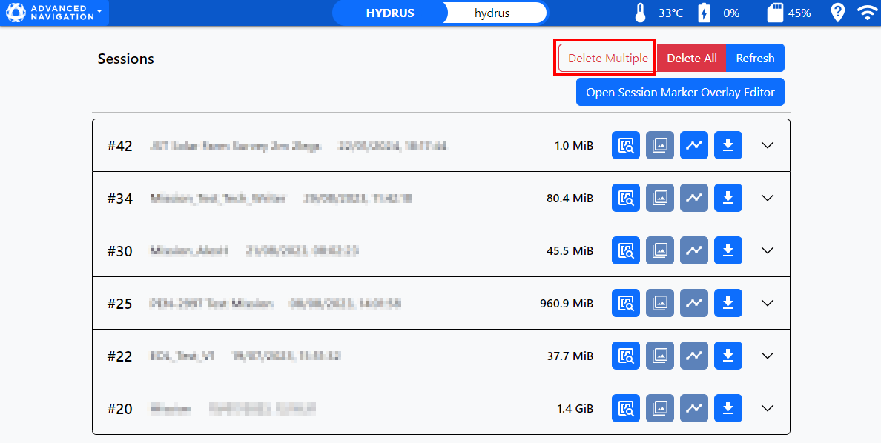Click the Wi-Fi status icon
This screenshot has width=881, height=443.
(x=865, y=13)
